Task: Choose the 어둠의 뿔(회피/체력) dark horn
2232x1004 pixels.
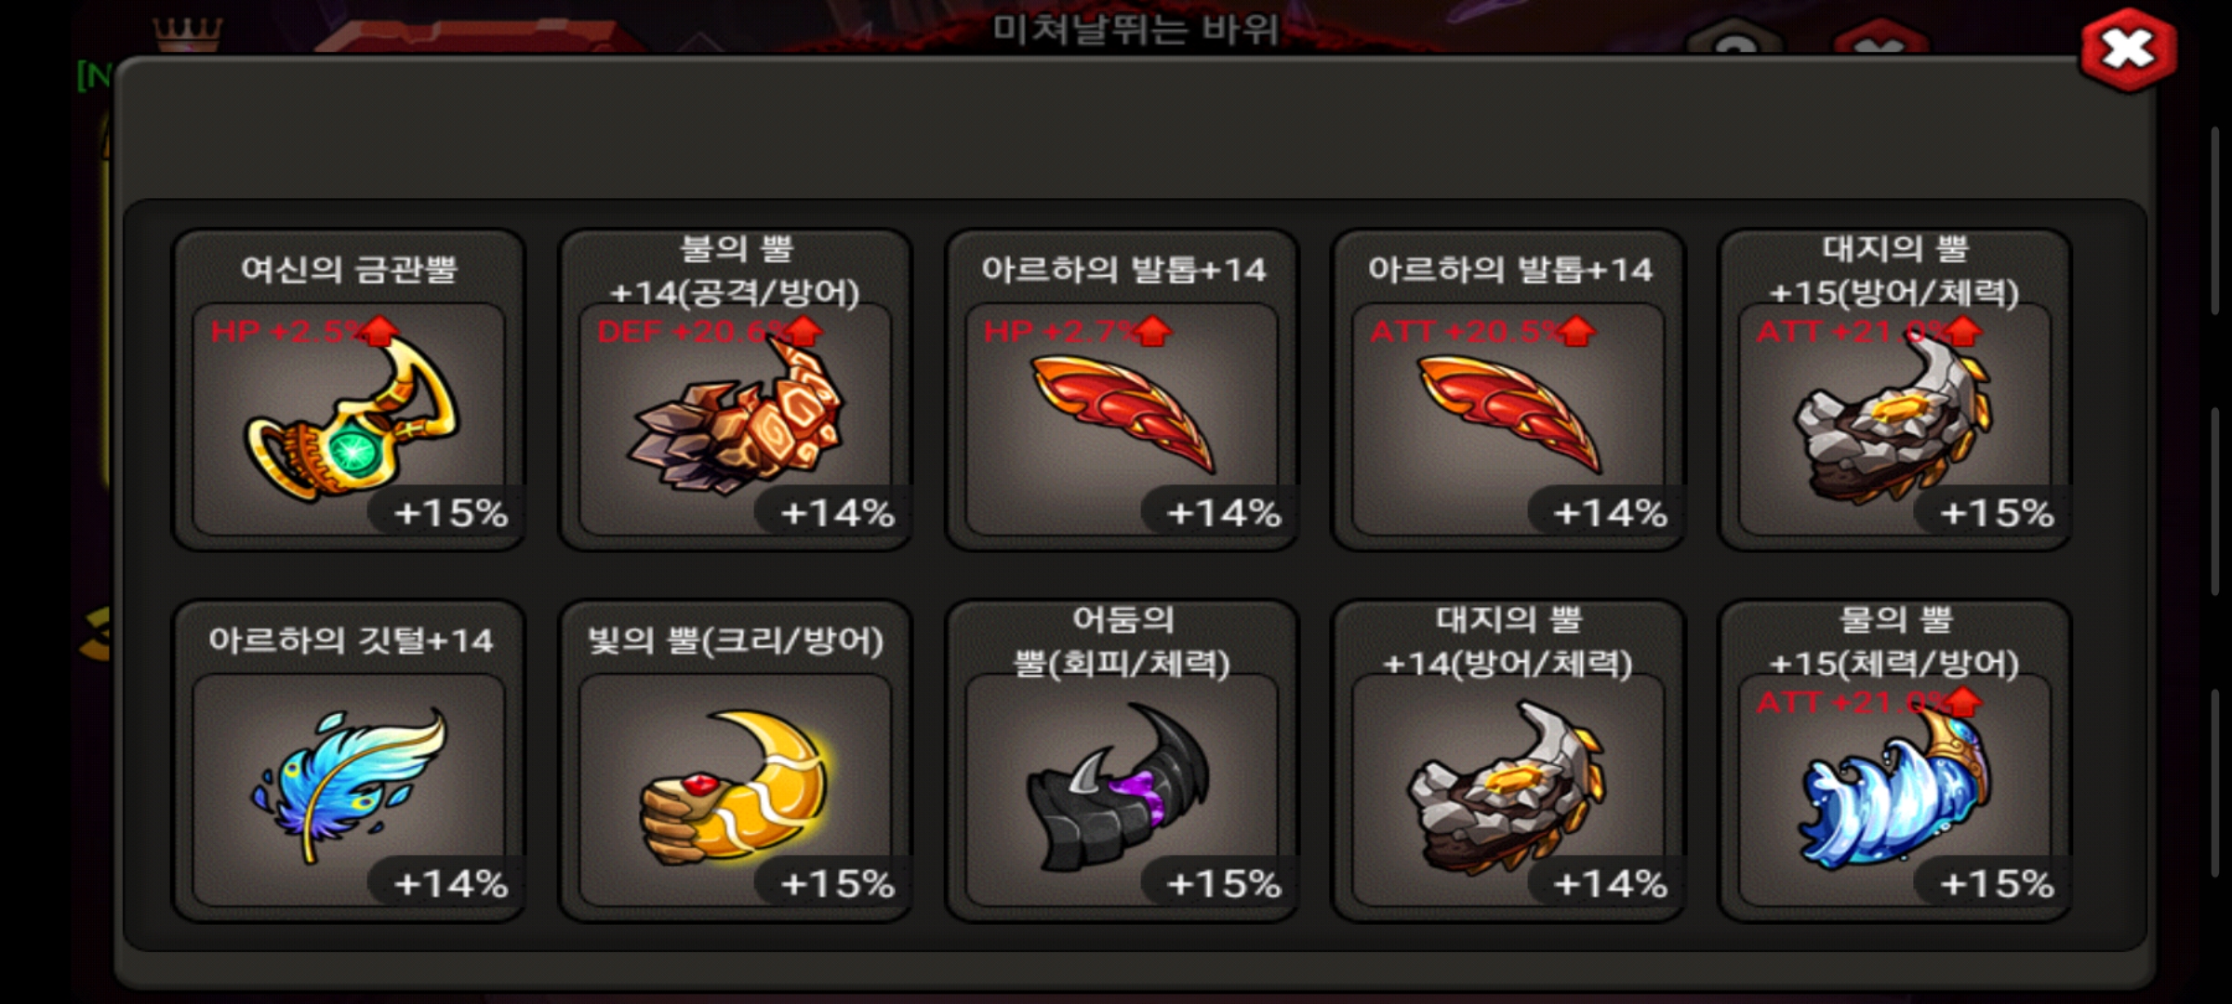Action: click(x=1122, y=760)
